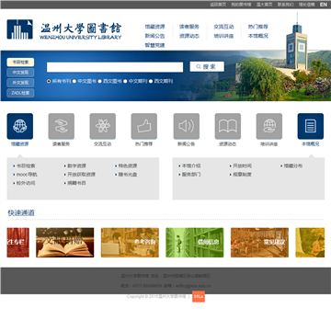Screen dimensions: 331x331
Task: Open the yellow banner at the right edge
Action: point(310,243)
